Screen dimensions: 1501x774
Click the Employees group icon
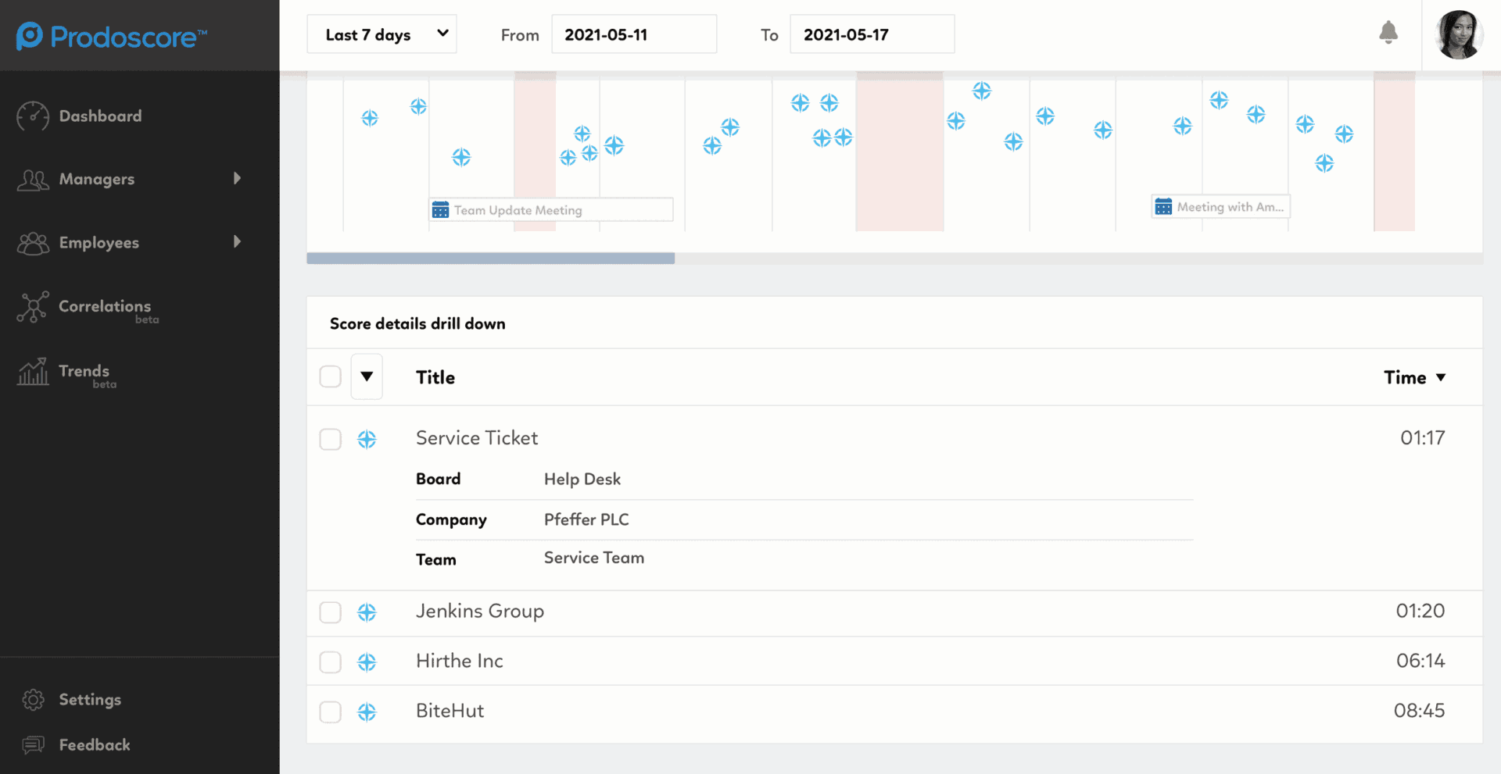point(33,243)
